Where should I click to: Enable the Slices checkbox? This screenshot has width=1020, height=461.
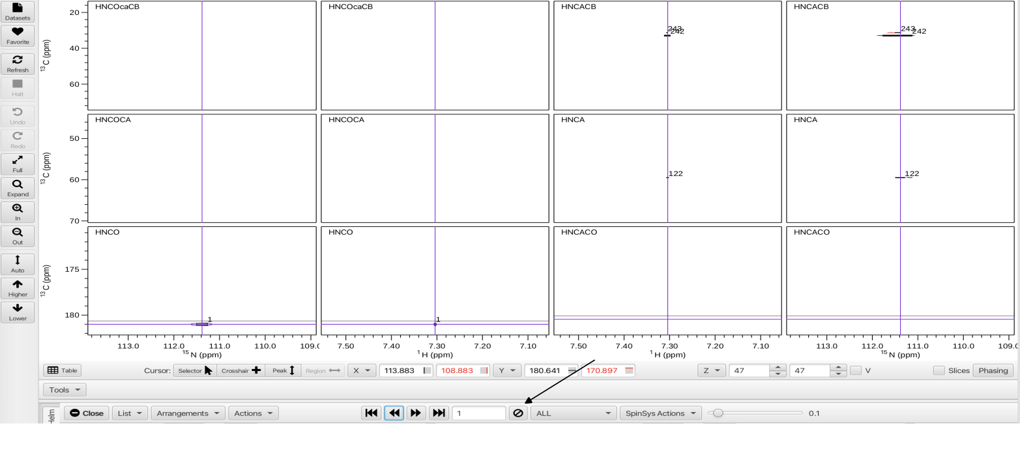(x=939, y=370)
